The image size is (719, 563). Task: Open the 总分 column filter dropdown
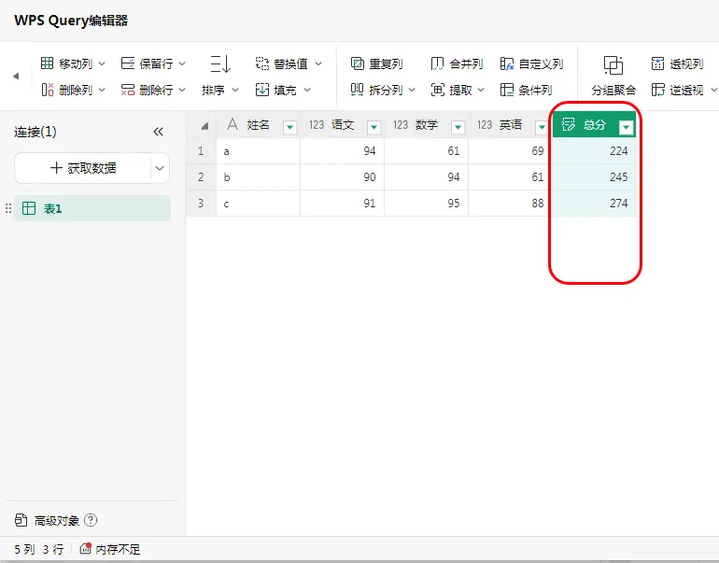(x=626, y=127)
